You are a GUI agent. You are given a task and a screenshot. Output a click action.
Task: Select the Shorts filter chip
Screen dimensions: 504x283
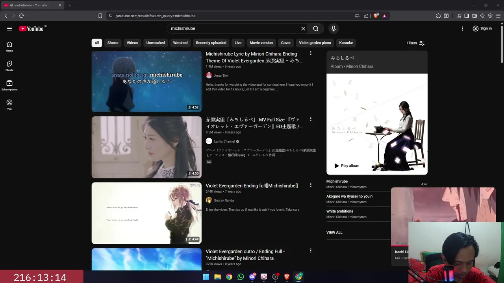pos(113,43)
